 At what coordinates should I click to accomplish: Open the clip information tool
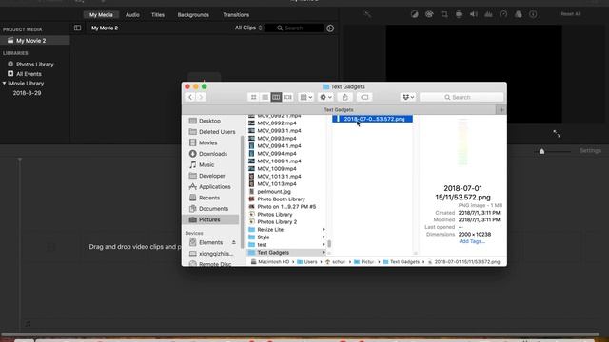click(x=533, y=14)
